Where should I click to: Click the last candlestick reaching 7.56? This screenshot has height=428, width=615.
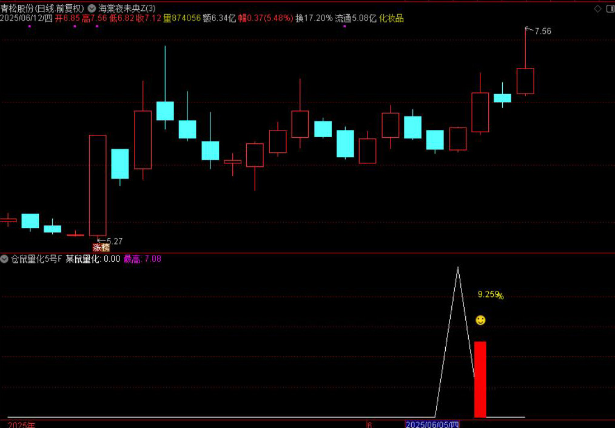click(525, 81)
